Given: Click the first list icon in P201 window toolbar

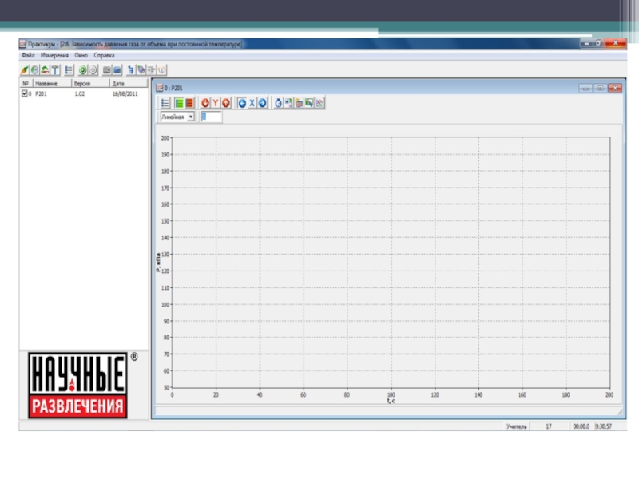Looking at the screenshot, I should point(165,103).
